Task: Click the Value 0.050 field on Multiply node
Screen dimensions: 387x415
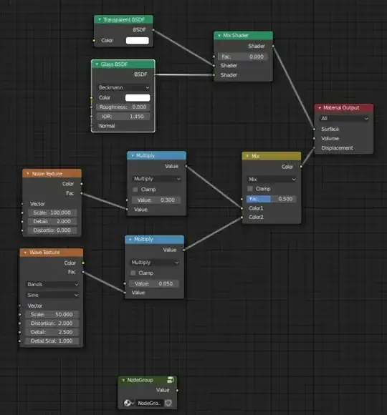Action: pyautogui.click(x=154, y=284)
